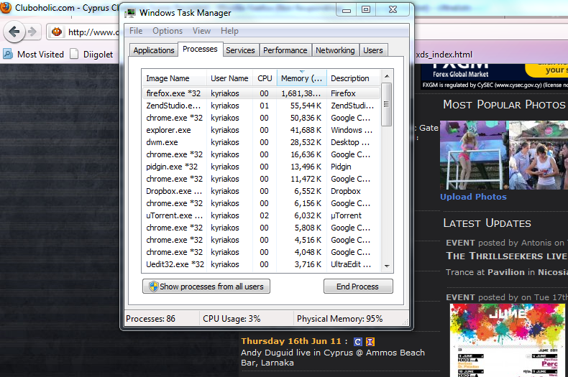Click the Firefox logo in title bar

[x=5, y=7]
